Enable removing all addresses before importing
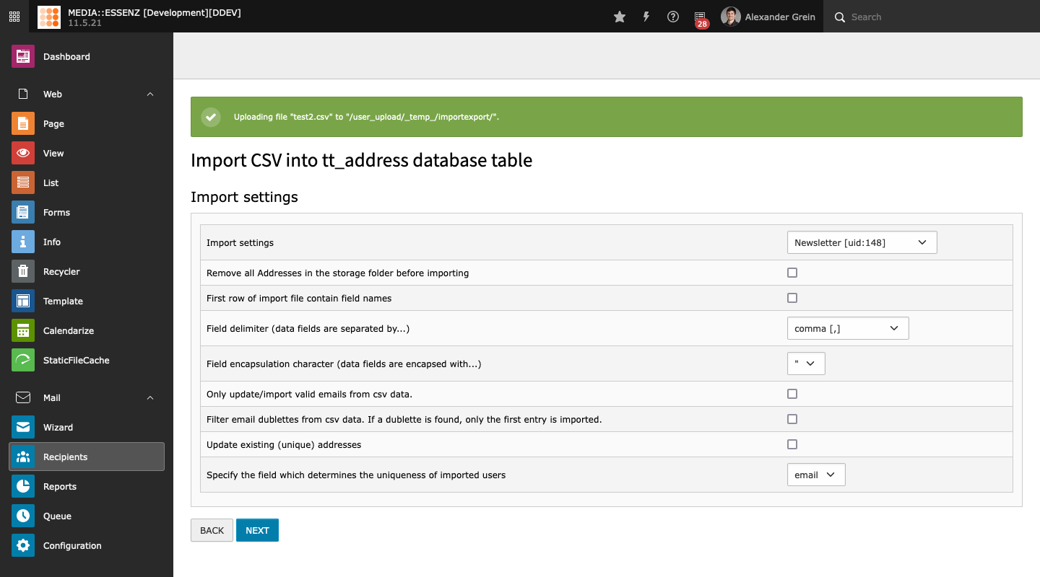Viewport: 1040px width, 577px height. [792, 273]
